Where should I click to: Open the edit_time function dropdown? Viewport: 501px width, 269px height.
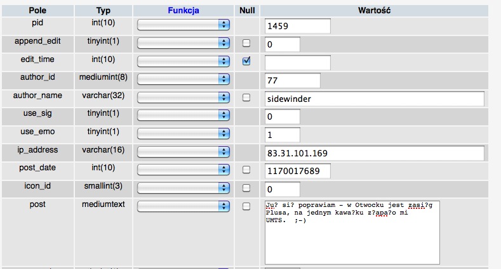[x=184, y=61]
